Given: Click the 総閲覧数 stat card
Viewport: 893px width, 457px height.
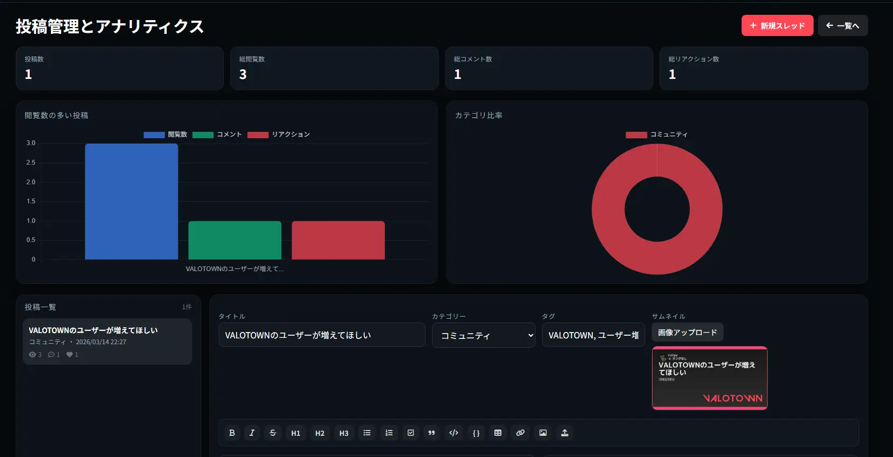Looking at the screenshot, I should click(x=335, y=68).
